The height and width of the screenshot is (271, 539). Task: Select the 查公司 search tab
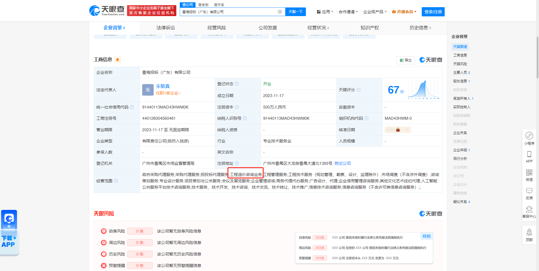188,5
